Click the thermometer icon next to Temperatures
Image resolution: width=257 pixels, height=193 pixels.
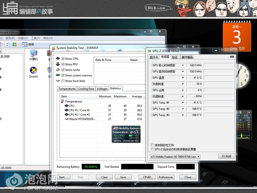tap(62, 101)
